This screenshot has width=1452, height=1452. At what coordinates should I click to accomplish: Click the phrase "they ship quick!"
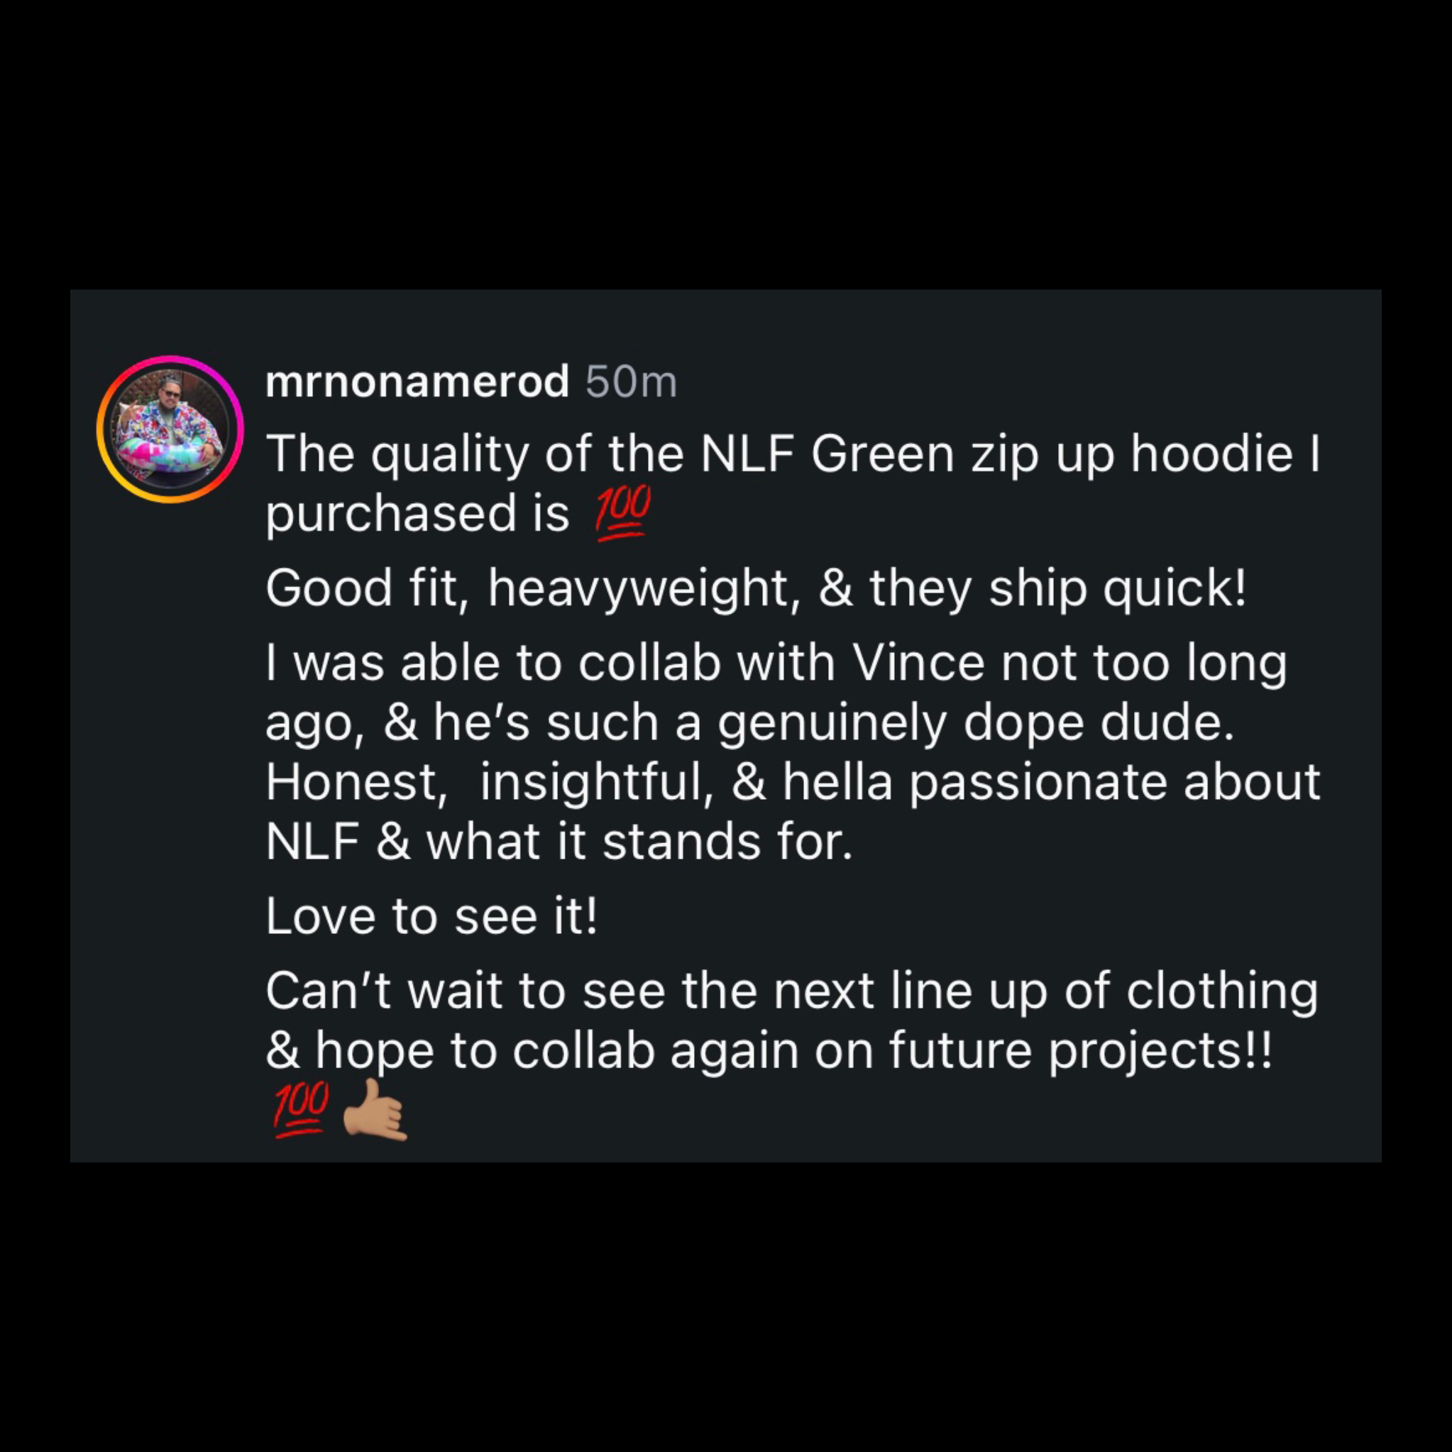pos(1058,588)
